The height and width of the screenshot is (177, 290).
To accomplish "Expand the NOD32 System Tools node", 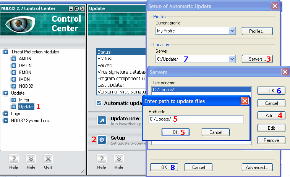I will 6,121.
